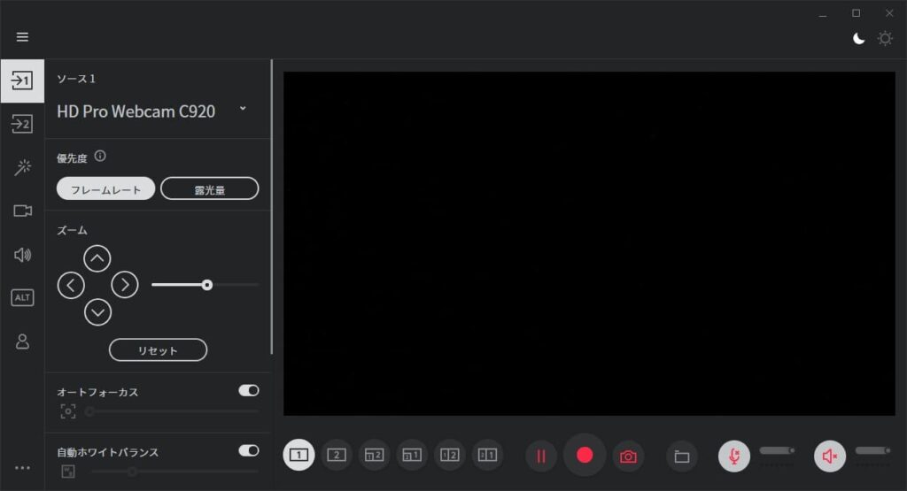907x491 pixels.
Task: Pan camera right with arrow button
Action: (124, 285)
